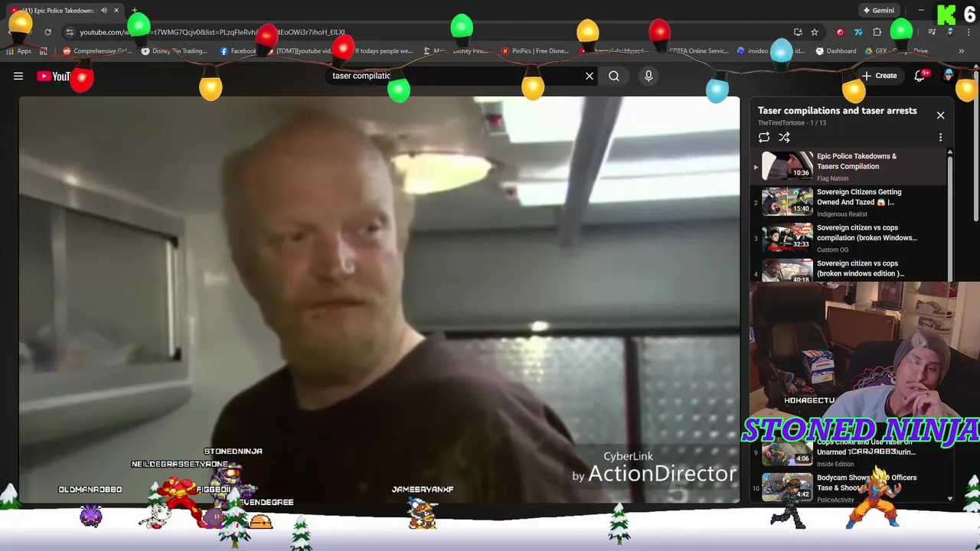Open the Chrome media control icon
Viewport: 980px width, 551px height.
tap(932, 32)
